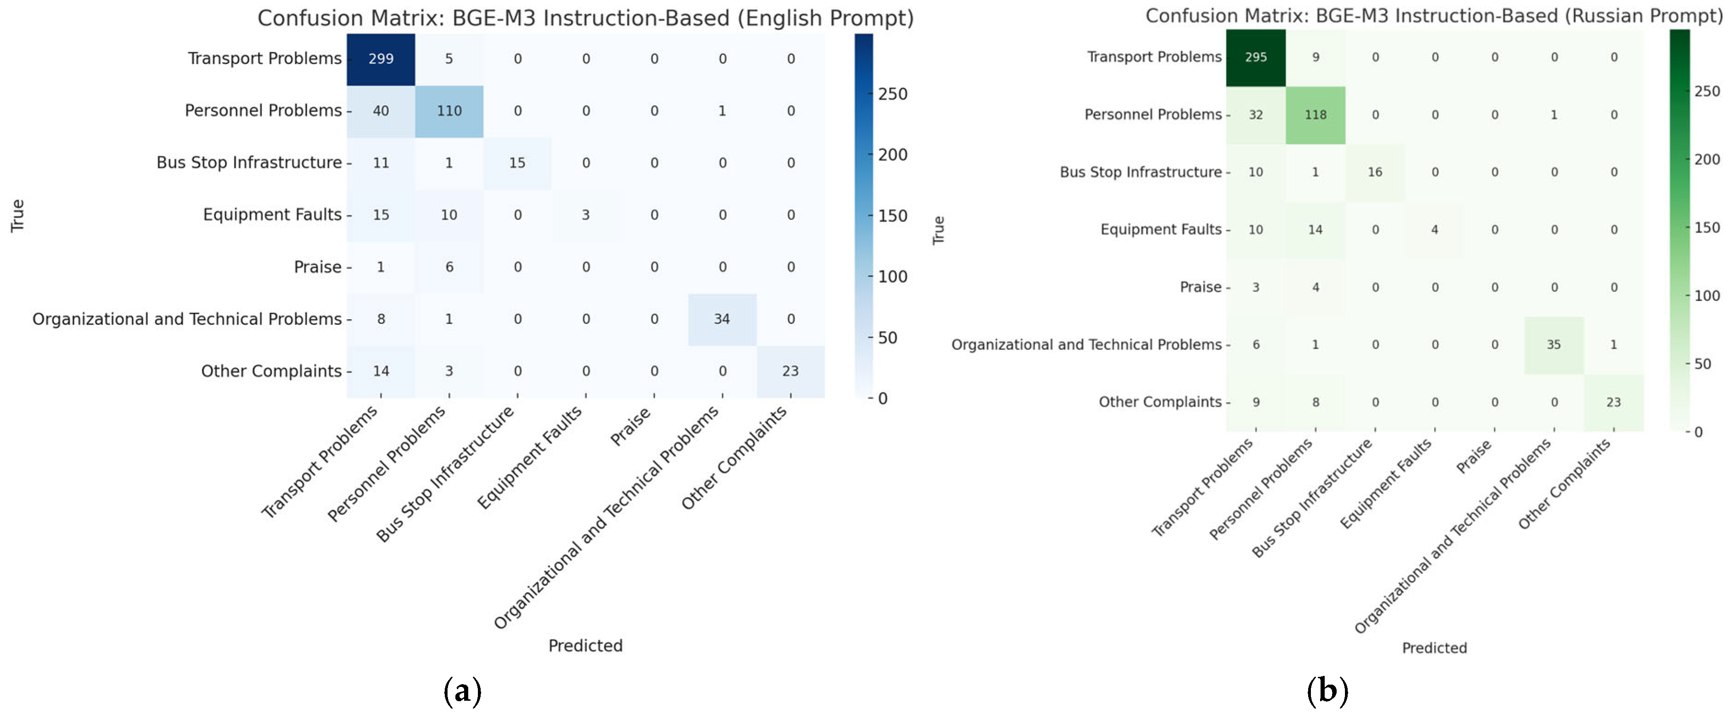Click the cell showing value 34
The height and width of the screenshot is (715, 1729).
(722, 319)
